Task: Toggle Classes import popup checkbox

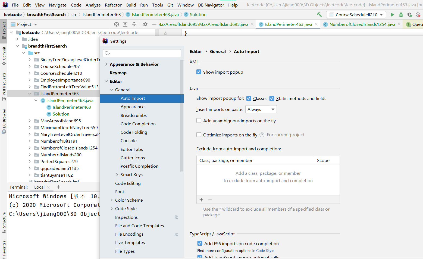Action: pos(249,98)
